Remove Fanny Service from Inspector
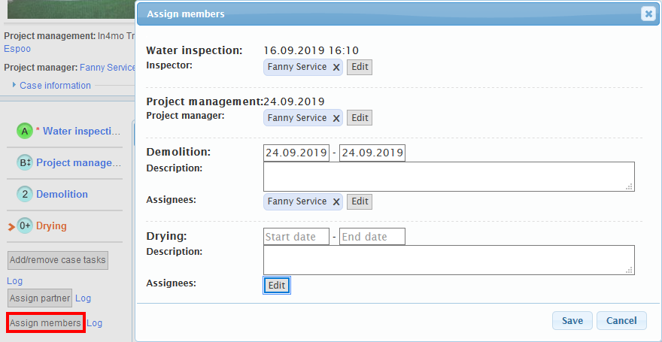The image size is (662, 342). click(336, 67)
